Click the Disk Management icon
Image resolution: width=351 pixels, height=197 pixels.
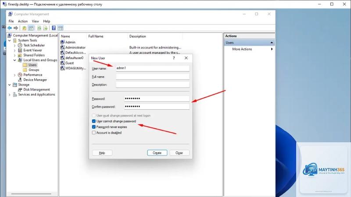(20, 89)
